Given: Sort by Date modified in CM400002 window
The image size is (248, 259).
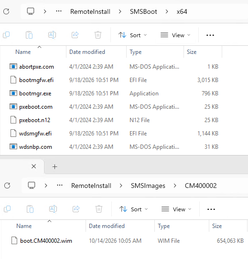Looking at the screenshot, I should pos(107,226).
